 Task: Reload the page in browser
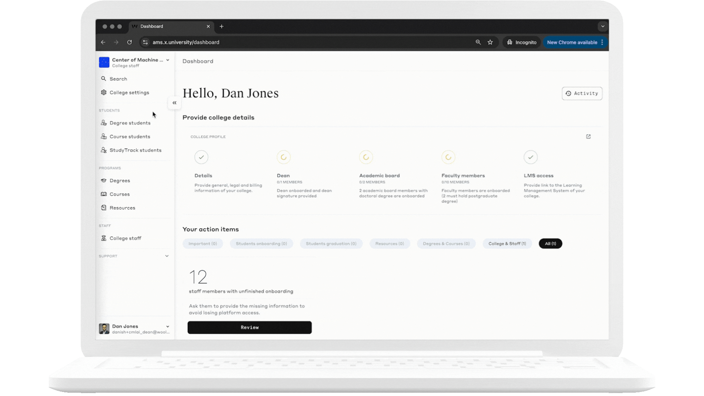(x=129, y=43)
